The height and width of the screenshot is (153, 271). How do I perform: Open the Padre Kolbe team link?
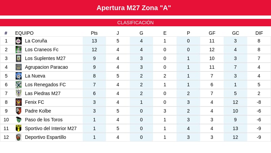(x=38, y=111)
